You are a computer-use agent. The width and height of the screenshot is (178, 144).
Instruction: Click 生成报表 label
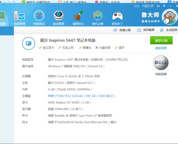click(172, 30)
